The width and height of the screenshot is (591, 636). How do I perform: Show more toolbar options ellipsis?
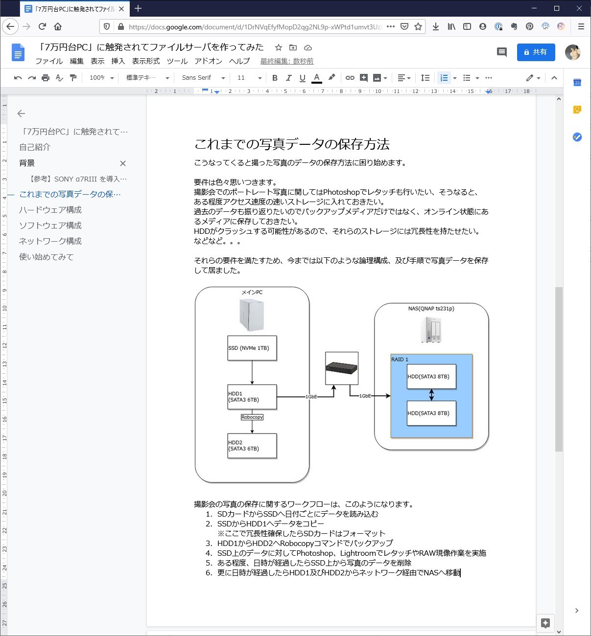(x=488, y=78)
